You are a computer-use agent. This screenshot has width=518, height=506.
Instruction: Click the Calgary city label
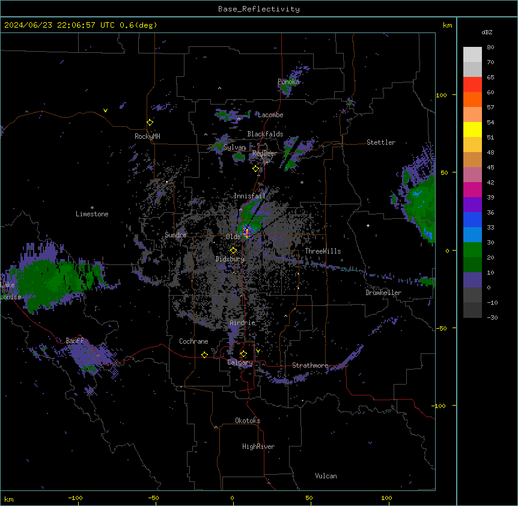tap(240, 362)
